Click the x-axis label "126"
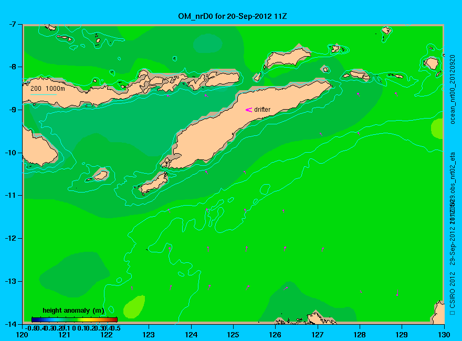This screenshot has height=341, width=462. [x=276, y=335]
